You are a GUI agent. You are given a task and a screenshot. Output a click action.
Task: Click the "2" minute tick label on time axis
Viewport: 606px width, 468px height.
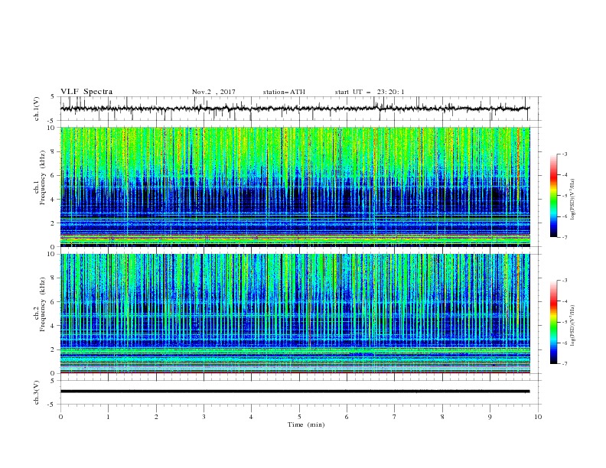156,417
